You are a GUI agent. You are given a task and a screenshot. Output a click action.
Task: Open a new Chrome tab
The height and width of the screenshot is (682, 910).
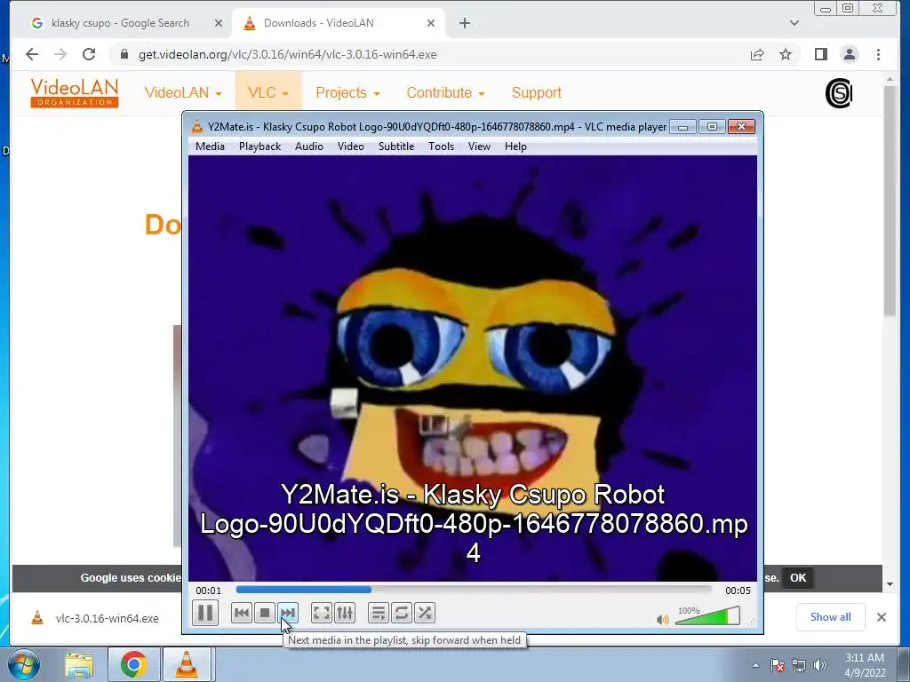pos(464,23)
